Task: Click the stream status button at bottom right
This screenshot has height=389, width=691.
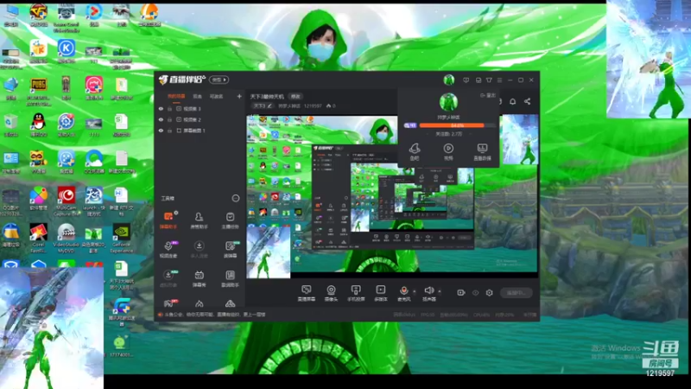Action: [x=516, y=292]
